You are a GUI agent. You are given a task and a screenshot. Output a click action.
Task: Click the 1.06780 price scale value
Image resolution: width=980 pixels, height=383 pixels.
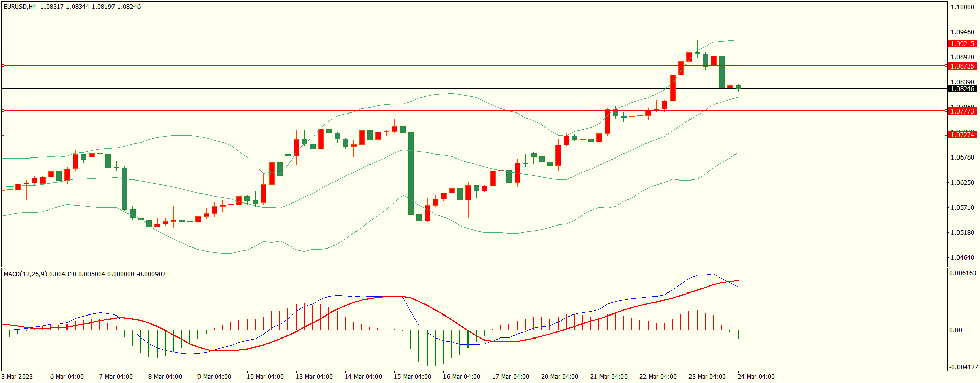tap(962, 157)
